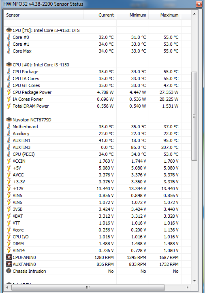Click the vertical scrollbar down arrow

coord(194,280)
